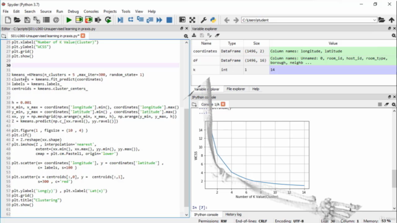Run file with green play button
Image resolution: width=397 pixels, height=223 pixels.
[69, 20]
